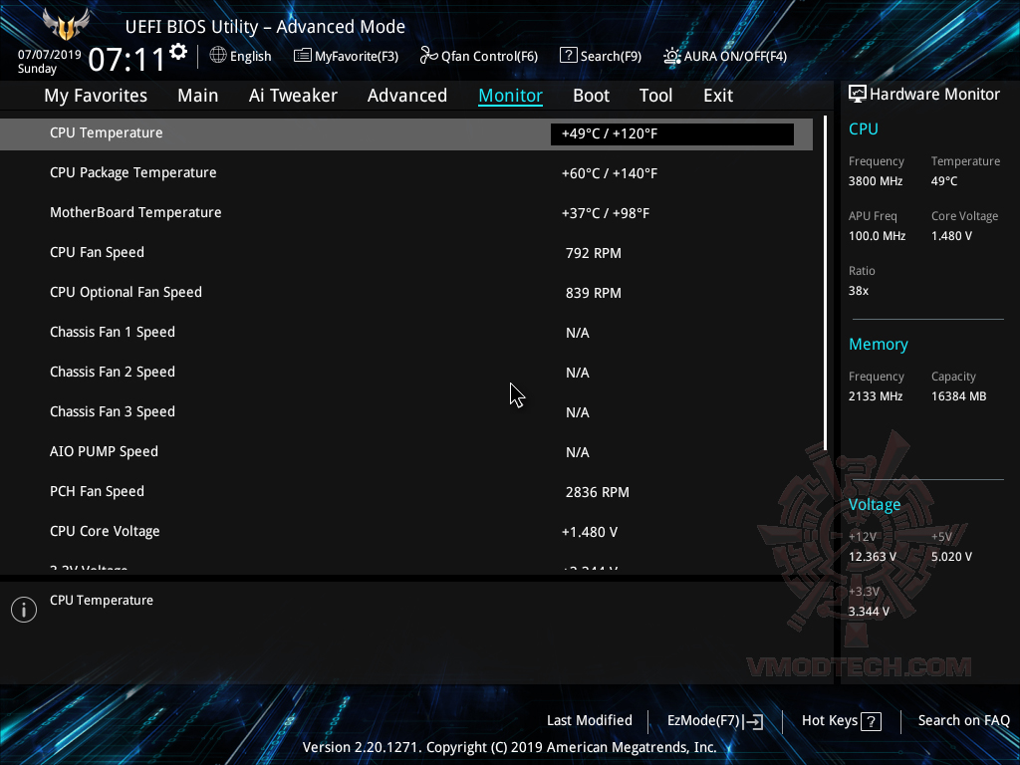Click the 792 RPM value
This screenshot has height=765, width=1020.
[x=594, y=253]
